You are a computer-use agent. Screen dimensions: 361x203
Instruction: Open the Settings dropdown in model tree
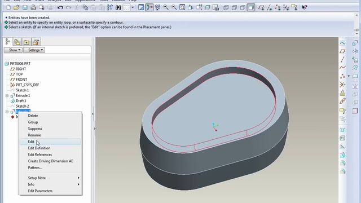(34, 50)
